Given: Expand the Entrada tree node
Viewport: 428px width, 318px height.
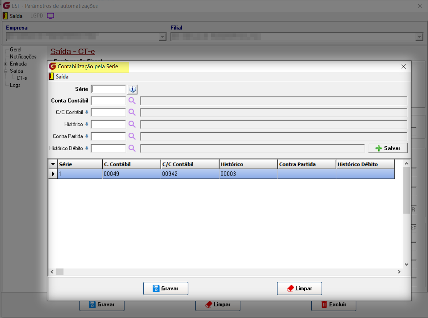Looking at the screenshot, I should point(6,64).
